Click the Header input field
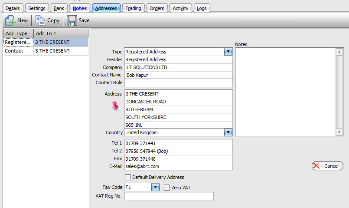349x208 pixels. [179, 59]
